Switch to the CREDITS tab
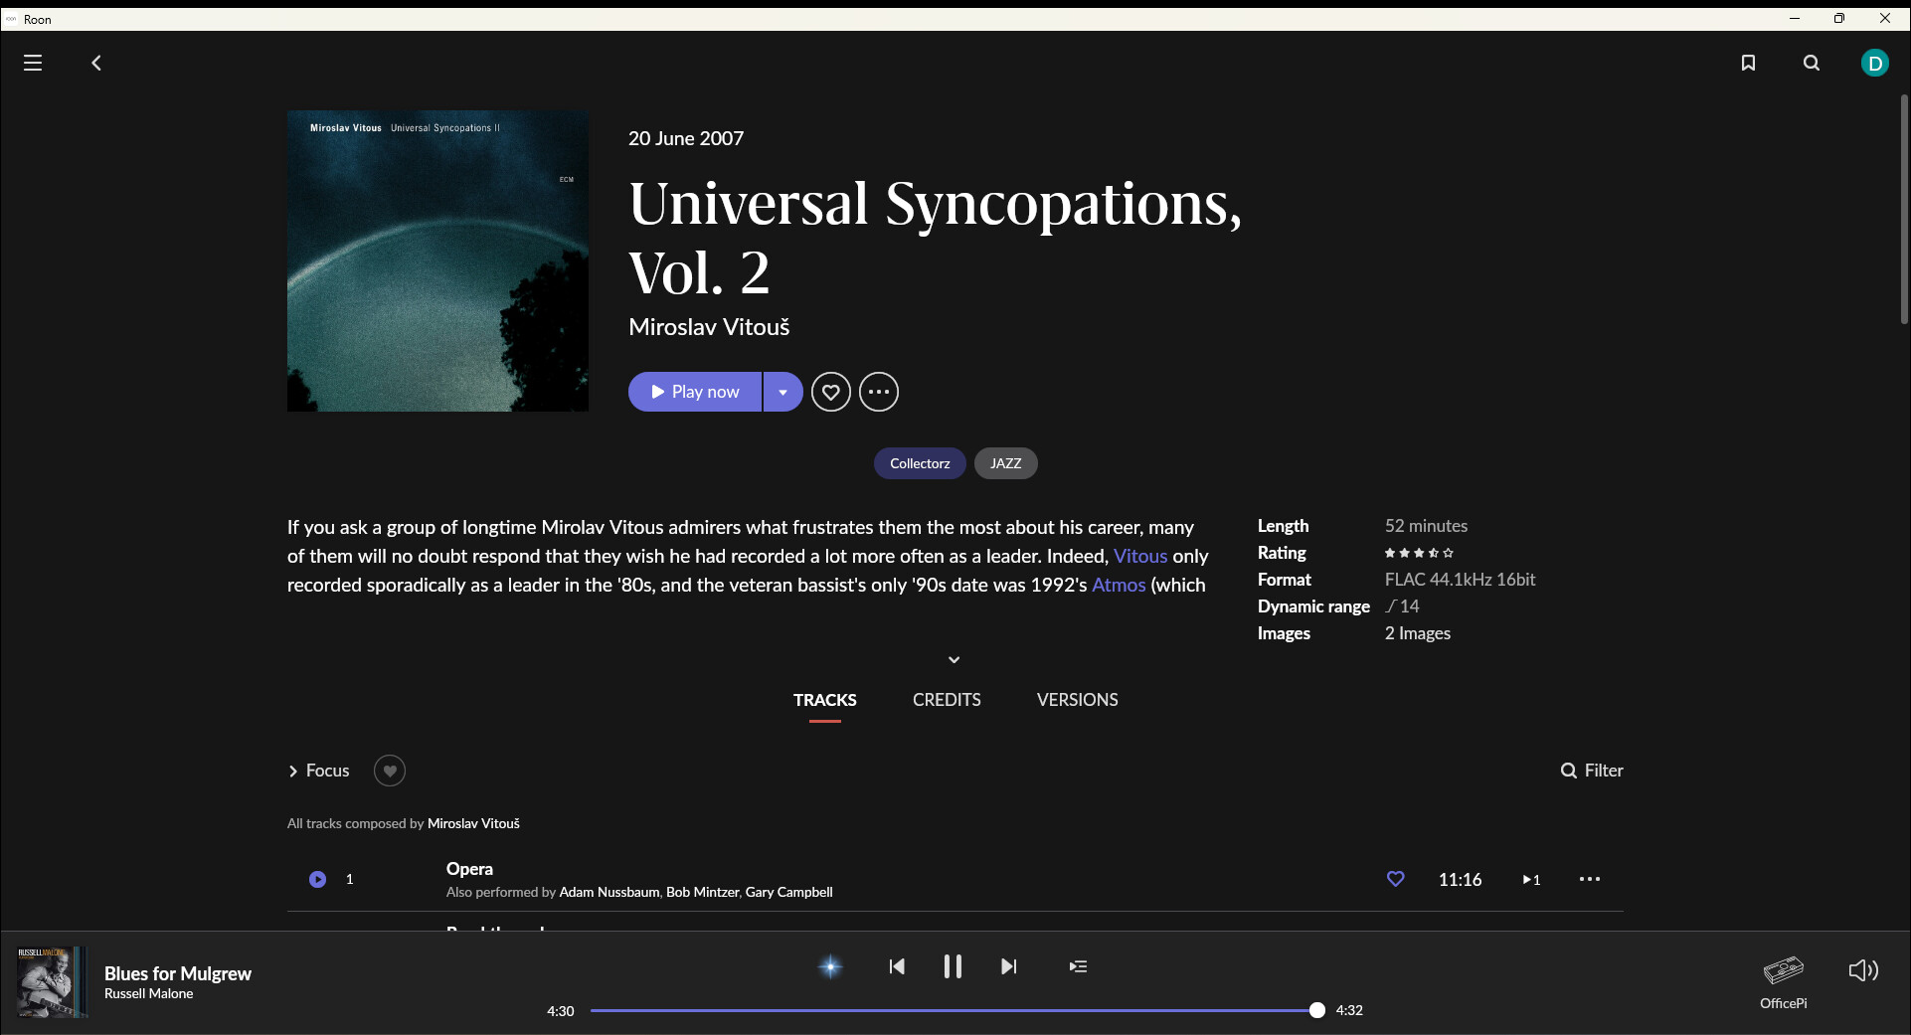This screenshot has height=1035, width=1911. click(946, 700)
